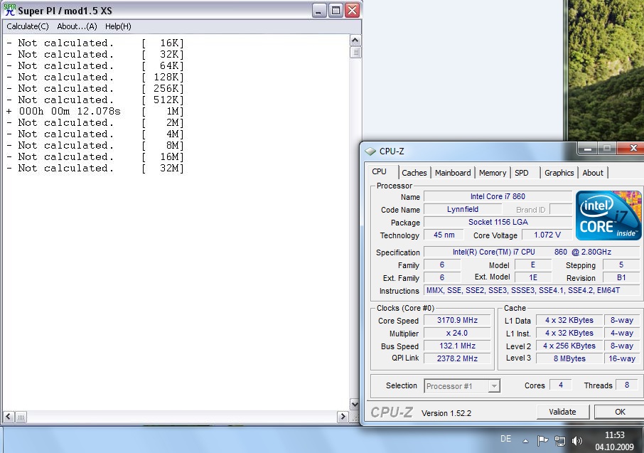
Task: Click the OK button in CPU-Z
Action: (x=619, y=412)
